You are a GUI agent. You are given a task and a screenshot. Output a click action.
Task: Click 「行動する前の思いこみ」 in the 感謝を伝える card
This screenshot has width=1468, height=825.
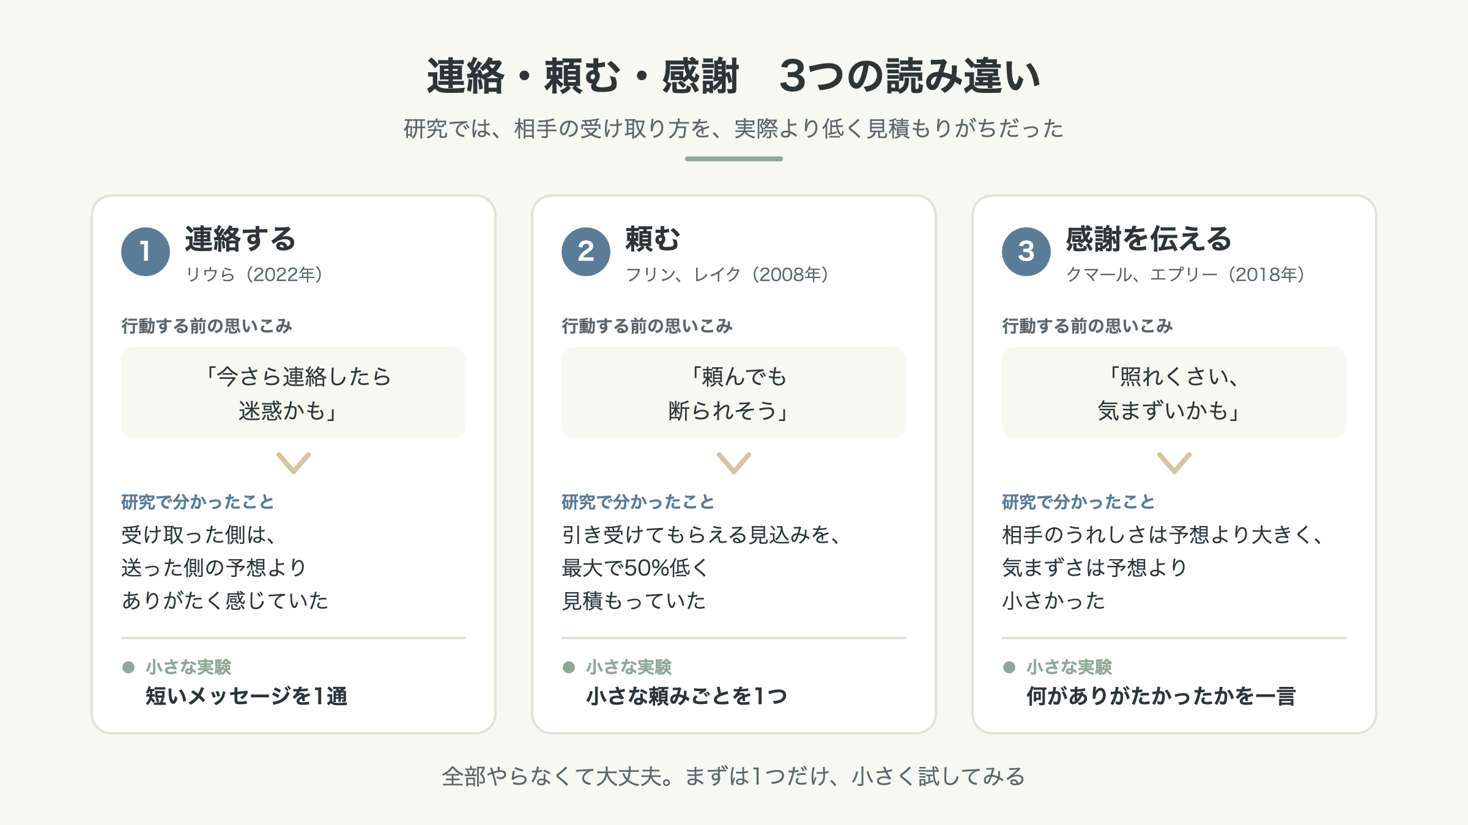1088,326
